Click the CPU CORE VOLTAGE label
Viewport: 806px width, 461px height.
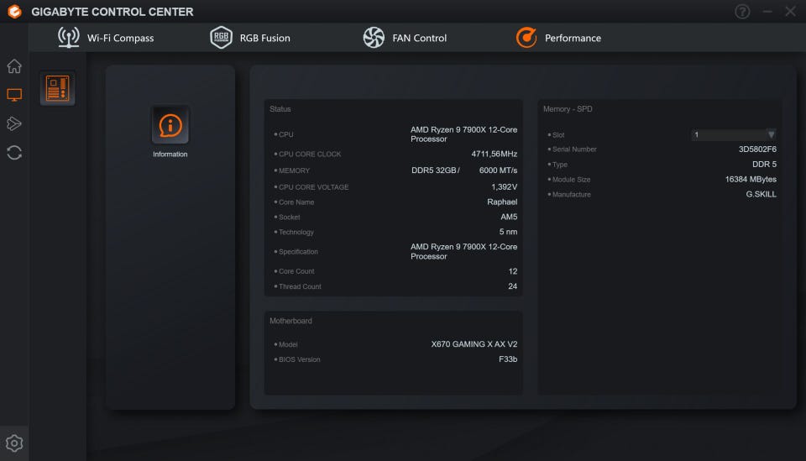tap(313, 187)
